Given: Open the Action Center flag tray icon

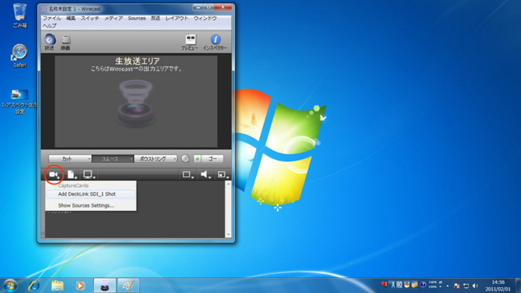Looking at the screenshot, I should click(x=457, y=286).
